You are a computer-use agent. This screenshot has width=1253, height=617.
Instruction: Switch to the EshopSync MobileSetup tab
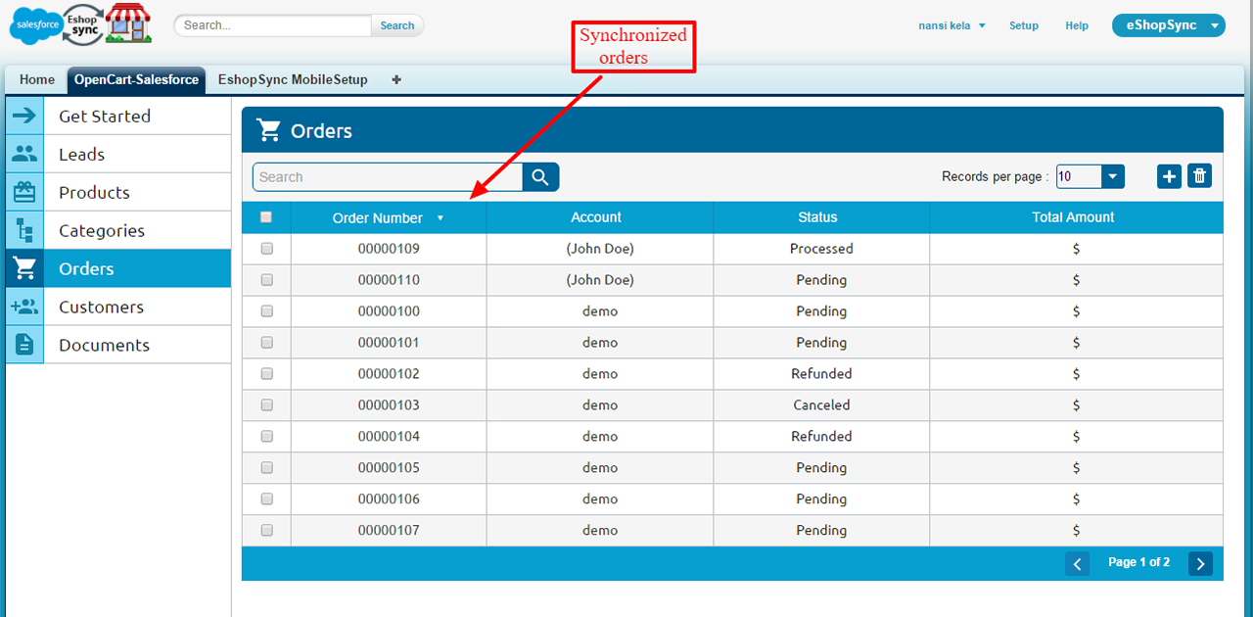coord(293,80)
